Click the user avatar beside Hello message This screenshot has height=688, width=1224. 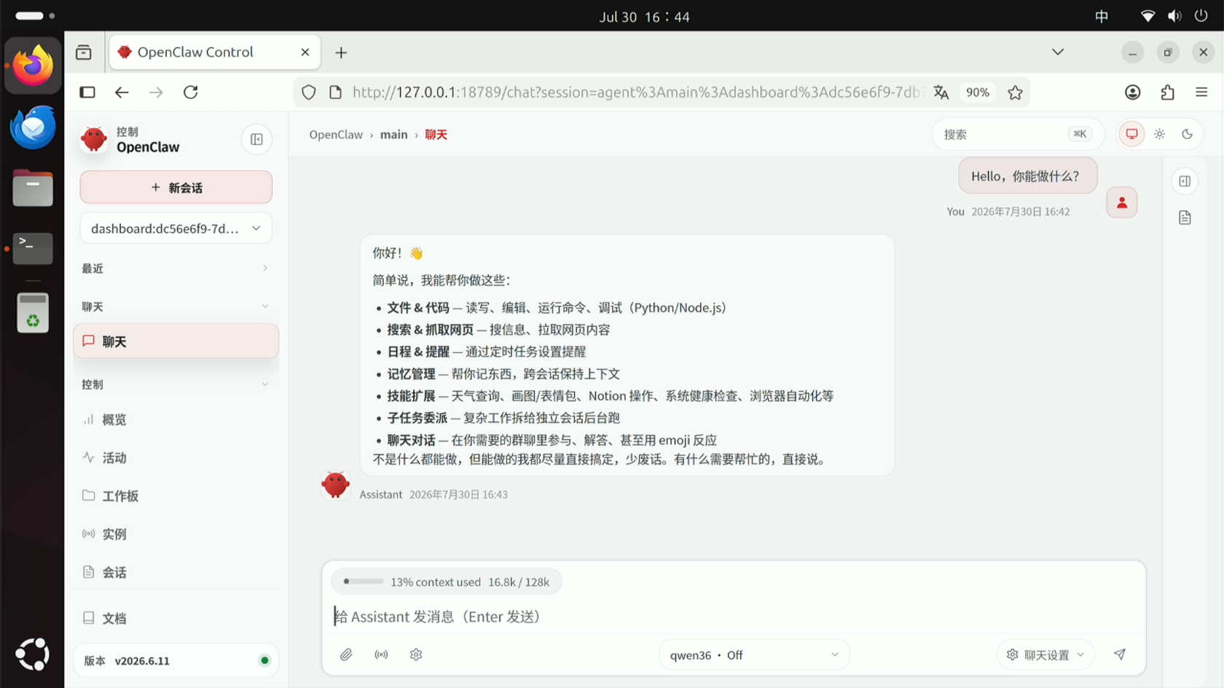[1122, 202]
